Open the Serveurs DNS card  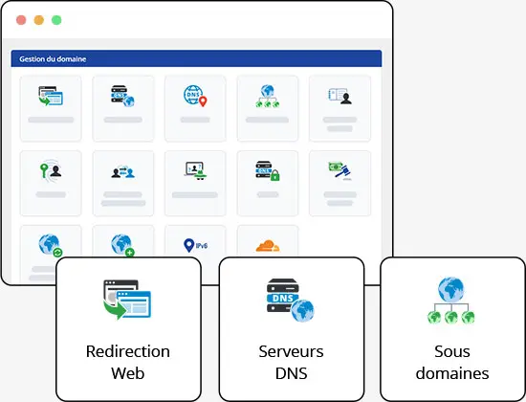coord(291,329)
